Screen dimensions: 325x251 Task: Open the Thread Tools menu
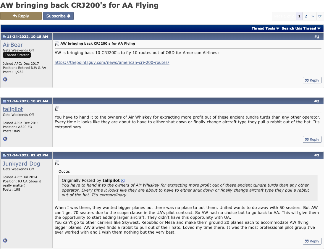tap(265, 28)
